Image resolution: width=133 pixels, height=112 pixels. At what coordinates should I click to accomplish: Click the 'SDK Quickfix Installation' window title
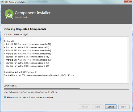[15, 2]
